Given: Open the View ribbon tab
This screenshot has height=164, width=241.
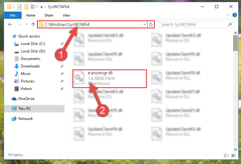Looking at the screenshot, I should 66,15.
